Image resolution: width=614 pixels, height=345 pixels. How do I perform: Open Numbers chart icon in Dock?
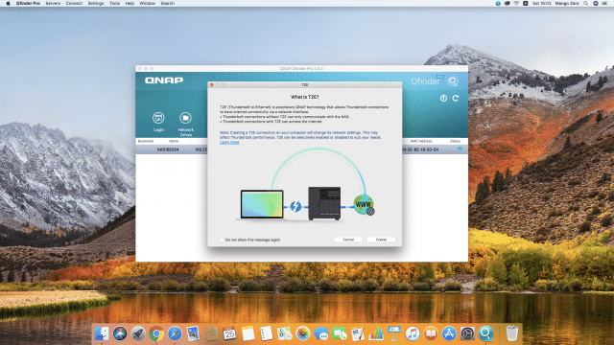[376, 333]
